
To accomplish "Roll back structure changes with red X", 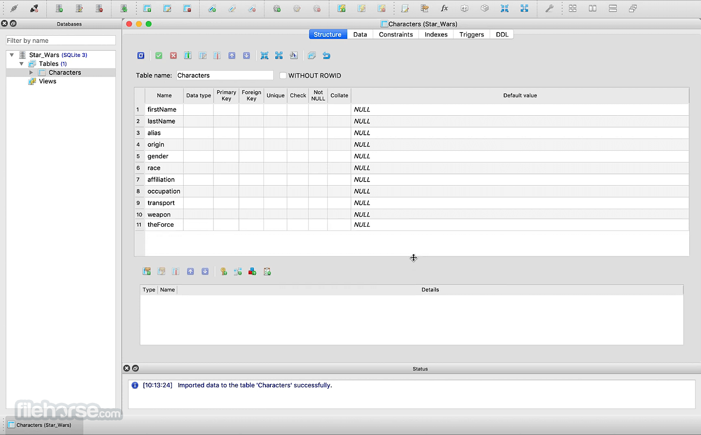I will click(173, 55).
